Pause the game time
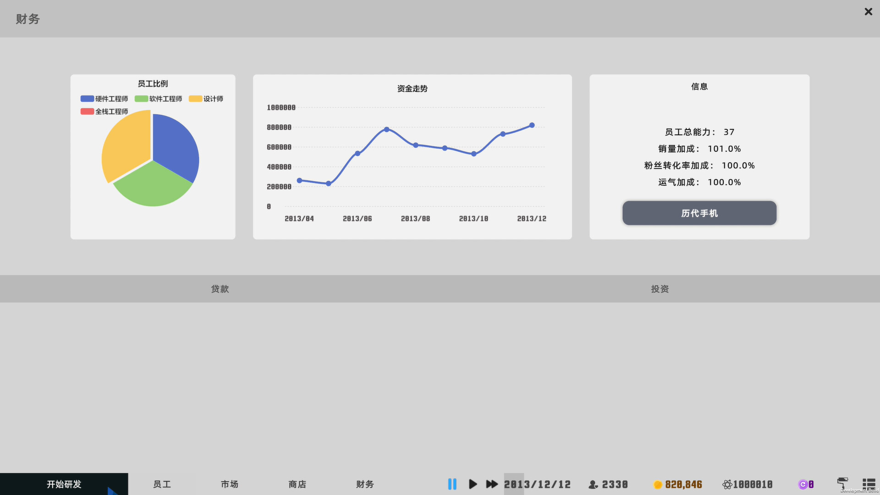 [452, 484]
